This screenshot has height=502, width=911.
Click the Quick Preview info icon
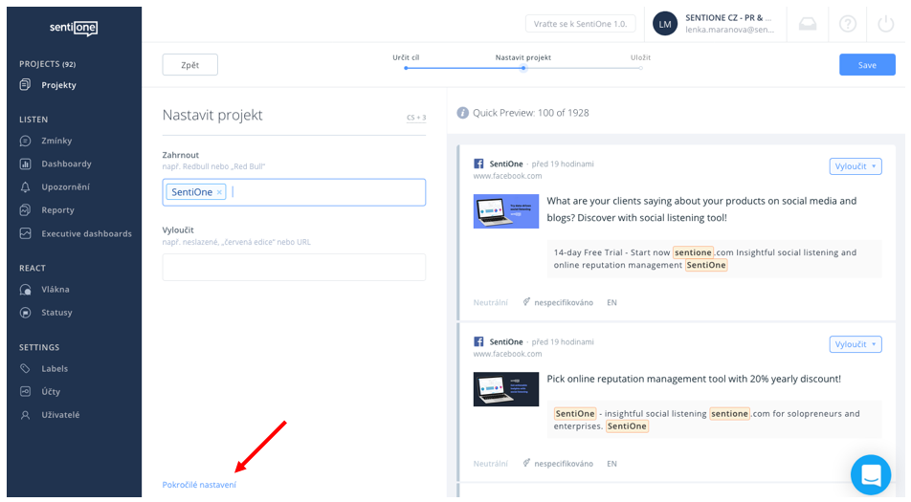click(463, 113)
